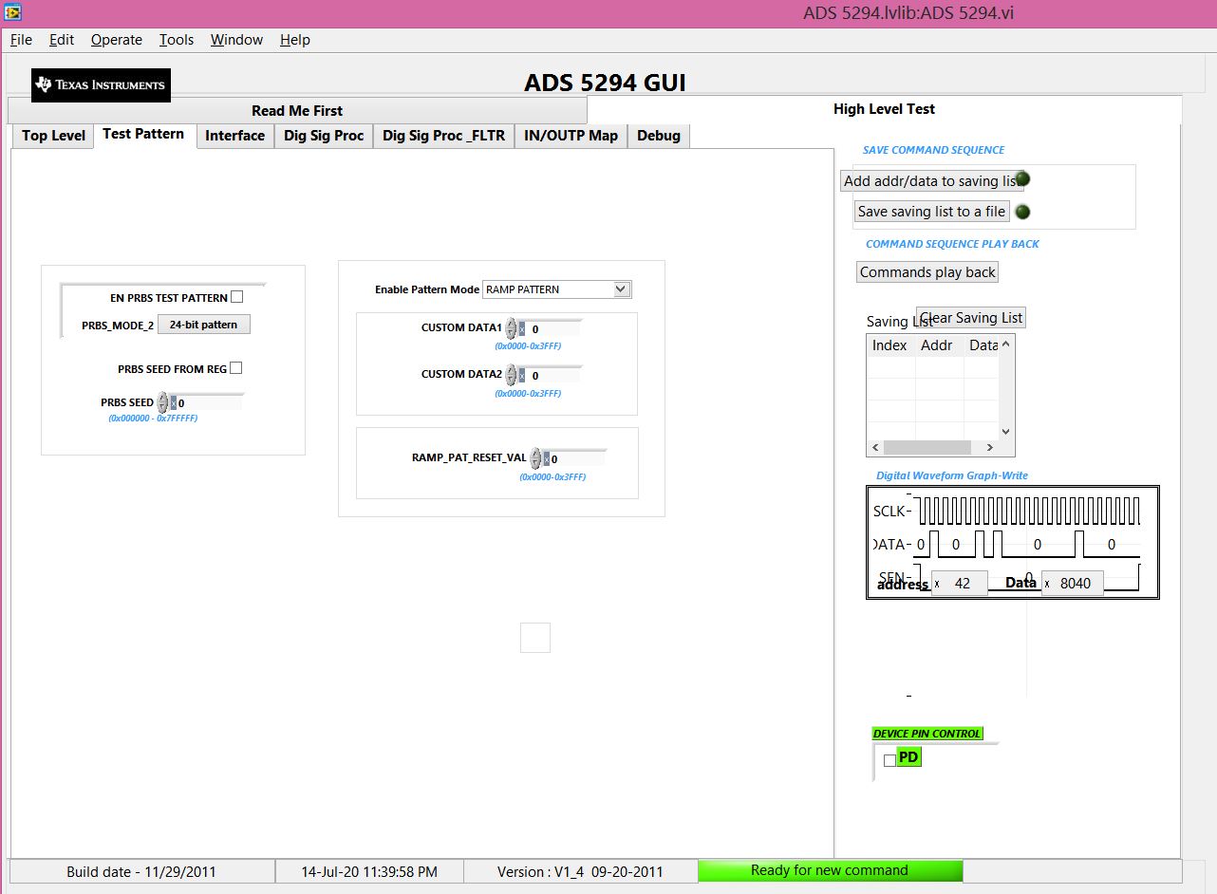Open the Debug tab
Screen dimensions: 1217x894
pyautogui.click(x=659, y=136)
